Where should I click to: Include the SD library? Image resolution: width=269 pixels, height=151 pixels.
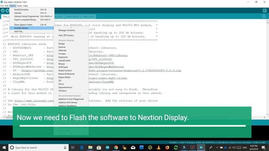point(71,81)
